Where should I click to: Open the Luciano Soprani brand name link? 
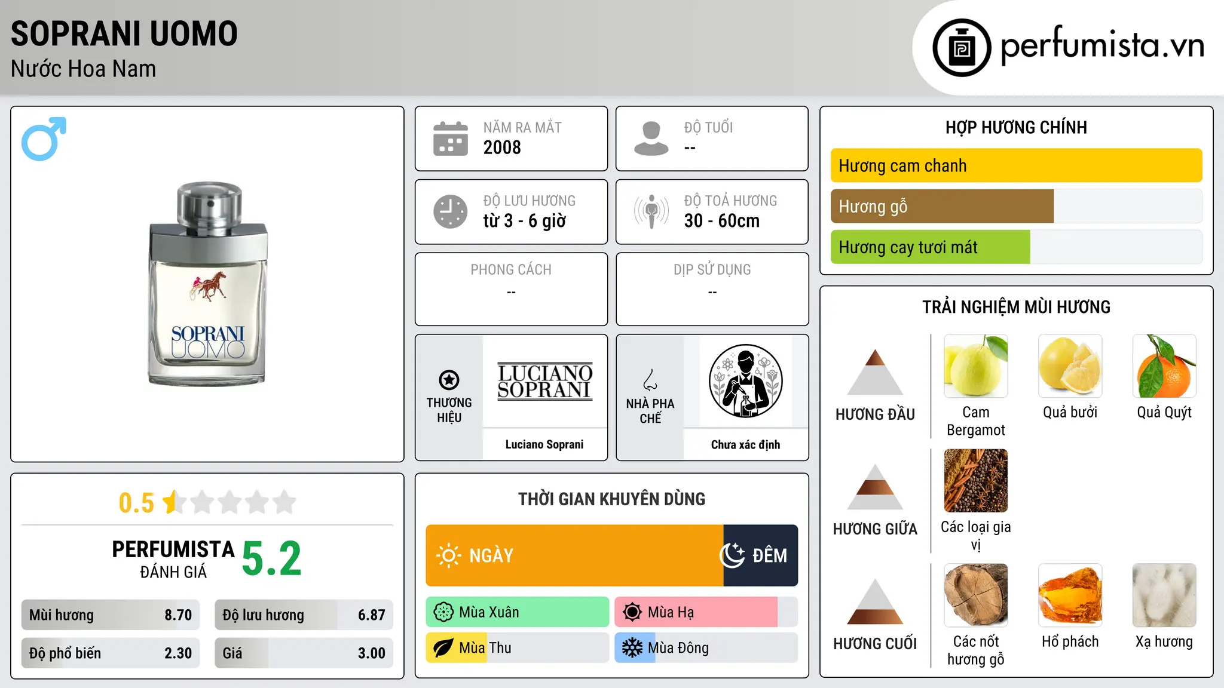[544, 444]
